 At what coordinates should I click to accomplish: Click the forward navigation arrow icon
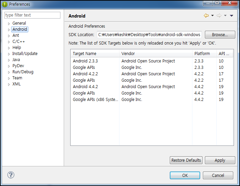pos(219,16)
